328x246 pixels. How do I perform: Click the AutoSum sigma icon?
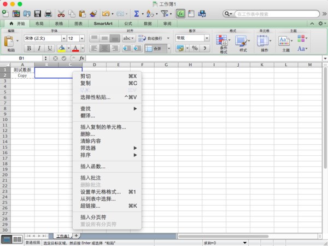tap(137, 13)
